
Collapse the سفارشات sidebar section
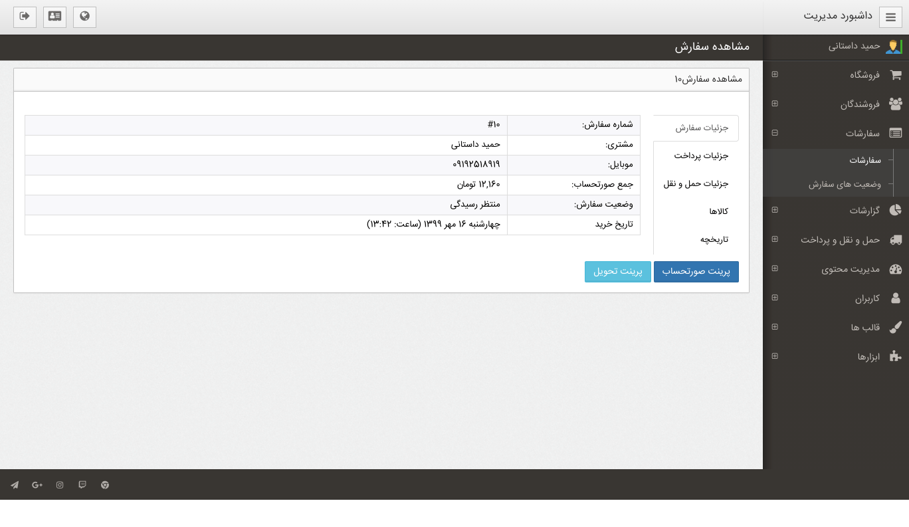(862, 133)
